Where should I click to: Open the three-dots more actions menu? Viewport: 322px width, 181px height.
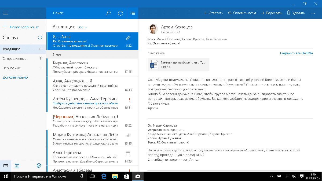313,13
